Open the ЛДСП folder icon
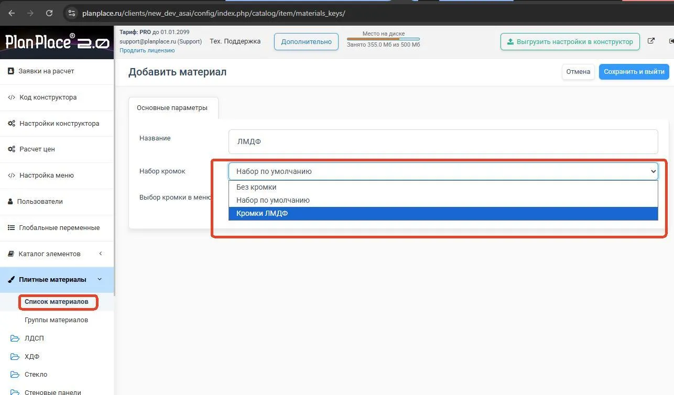Viewport: 674px width, 395px height. 15,338
